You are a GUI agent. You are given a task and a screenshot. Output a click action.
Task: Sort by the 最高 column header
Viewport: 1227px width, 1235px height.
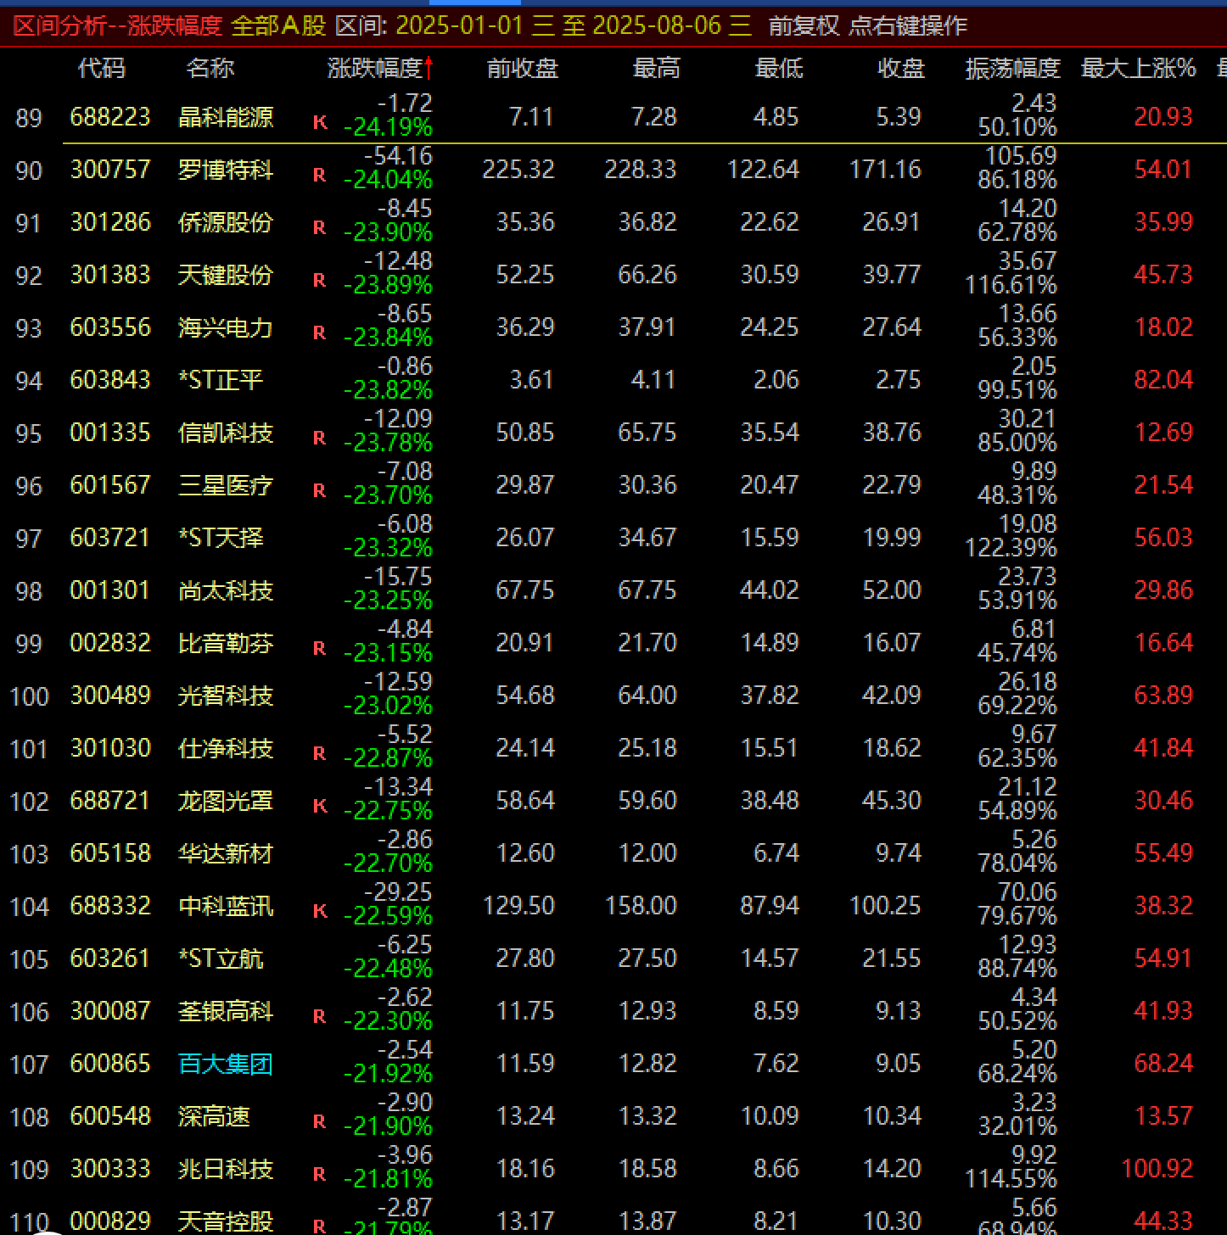(x=657, y=68)
